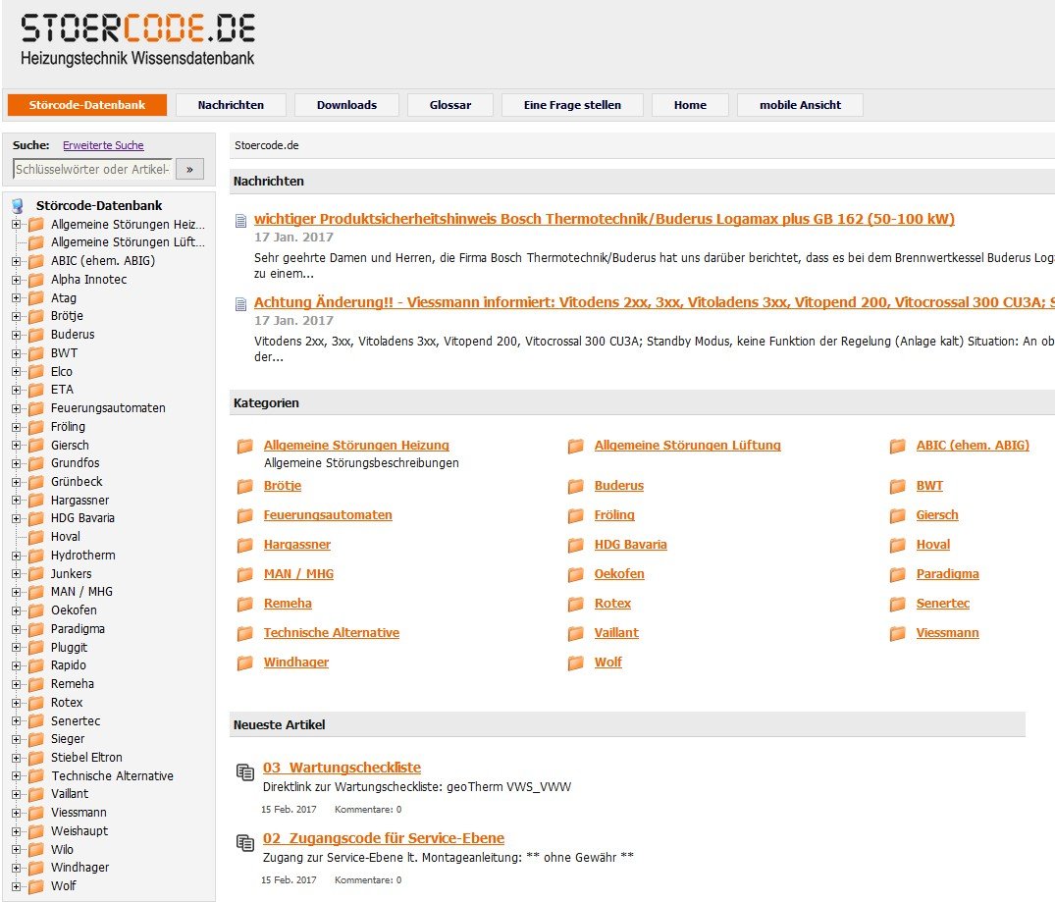Screen dimensions: 1055x902
Task: Expand the Hydrotherm tree node
Action: (x=16, y=556)
